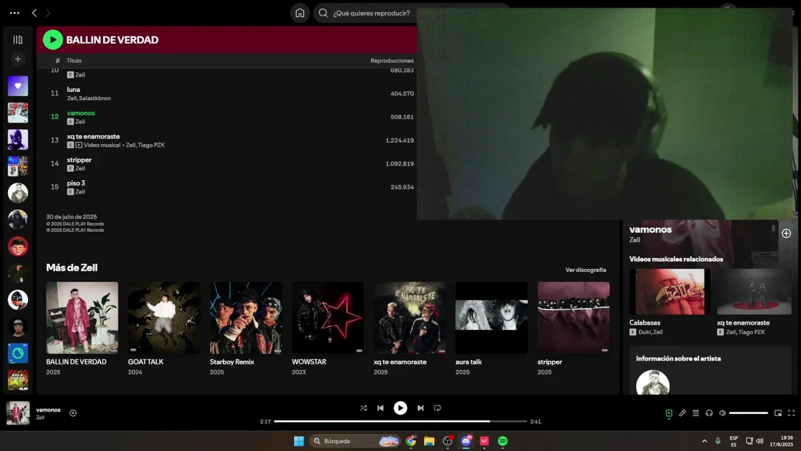Open GOAT TALK album card
801x451 pixels.
point(164,329)
